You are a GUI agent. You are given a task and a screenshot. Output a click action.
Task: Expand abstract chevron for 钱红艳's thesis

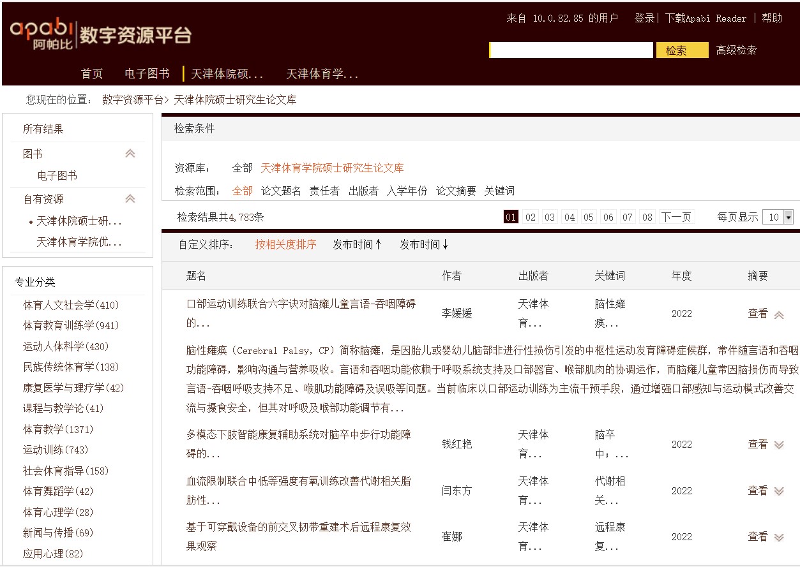coord(778,445)
